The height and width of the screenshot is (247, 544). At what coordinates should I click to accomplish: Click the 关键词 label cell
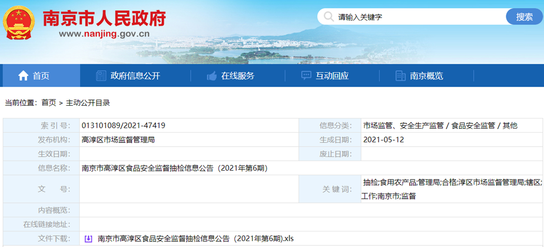pyautogui.click(x=330, y=189)
